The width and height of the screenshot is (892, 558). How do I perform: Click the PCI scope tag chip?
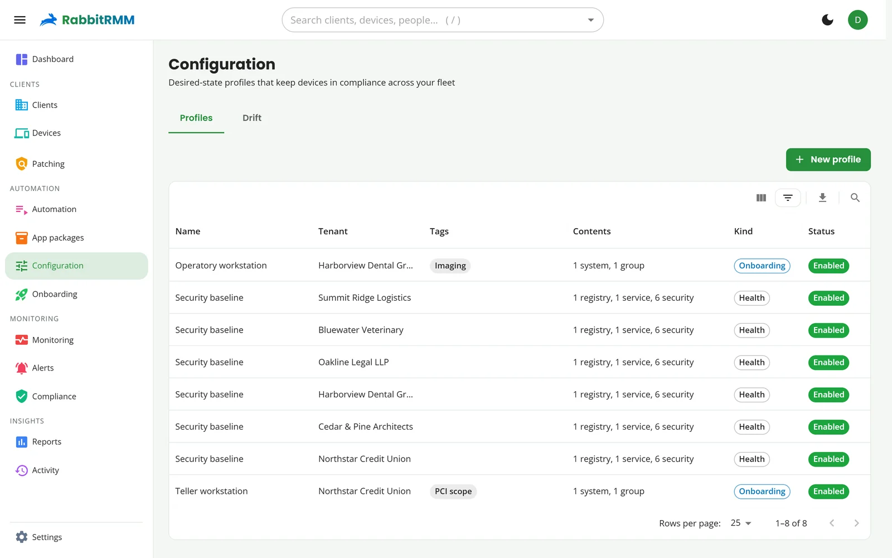[x=453, y=492]
